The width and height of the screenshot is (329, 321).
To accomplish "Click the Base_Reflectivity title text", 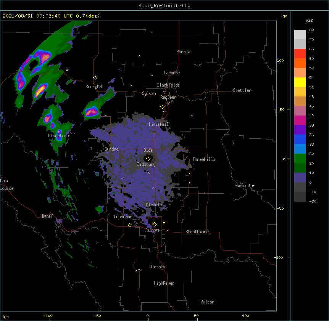I will click(164, 6).
